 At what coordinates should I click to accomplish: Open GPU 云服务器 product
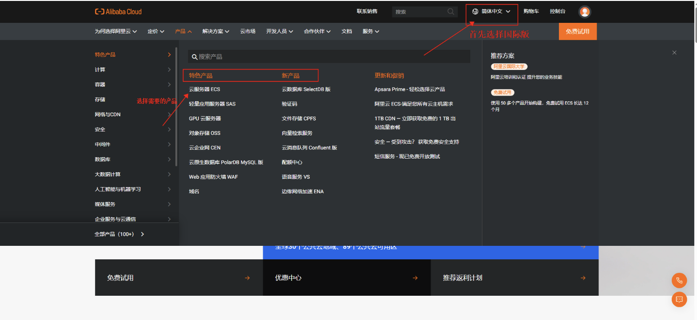pyautogui.click(x=205, y=118)
